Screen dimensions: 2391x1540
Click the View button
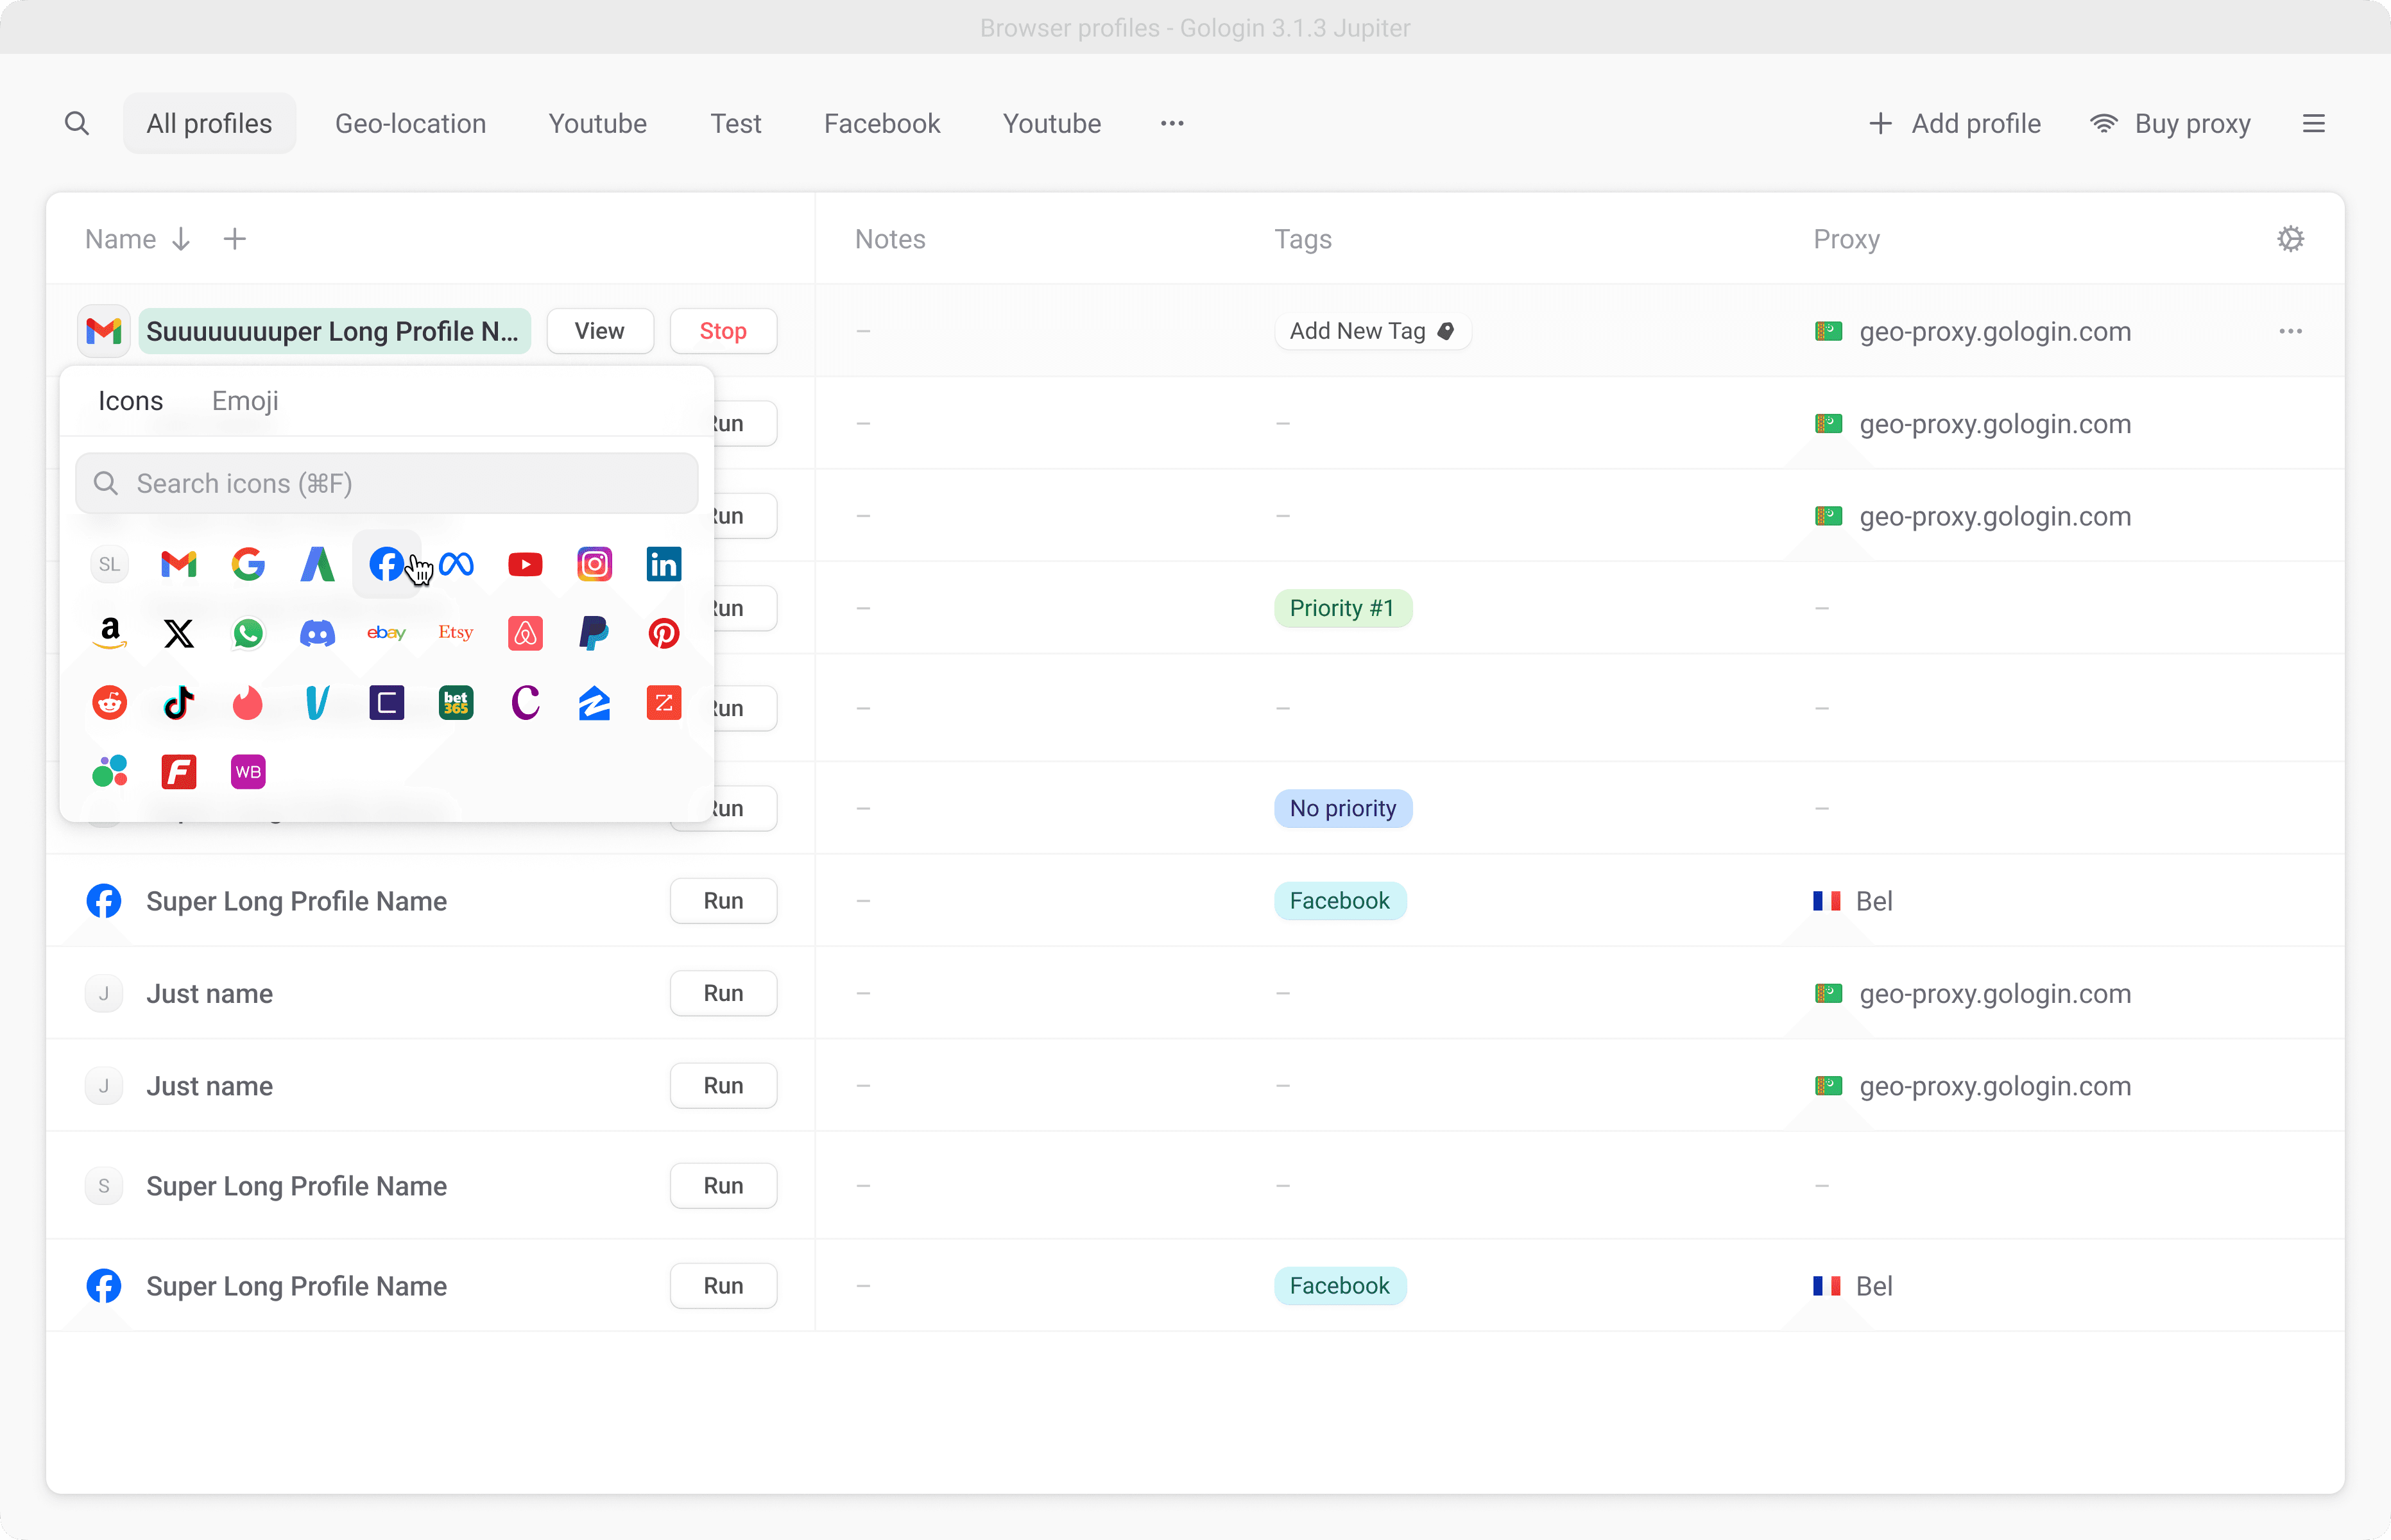pos(599,331)
